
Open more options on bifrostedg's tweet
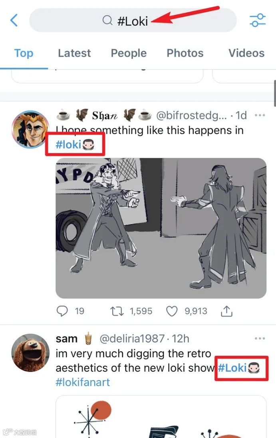[x=260, y=115]
